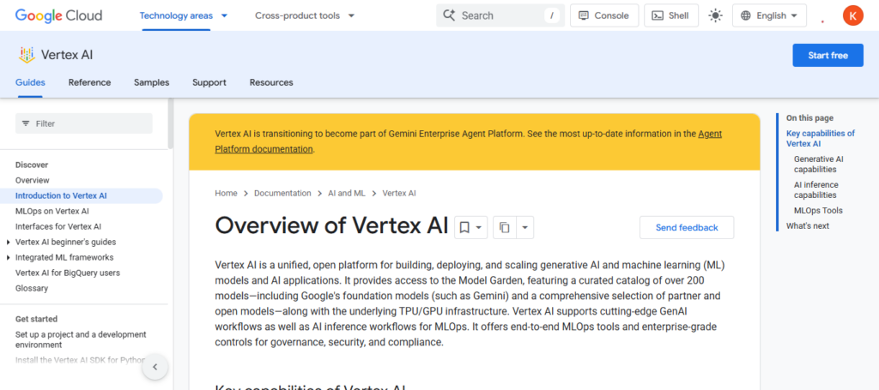Jump to Generative AI capabilities section
This screenshot has height=390, width=879.
coord(818,164)
